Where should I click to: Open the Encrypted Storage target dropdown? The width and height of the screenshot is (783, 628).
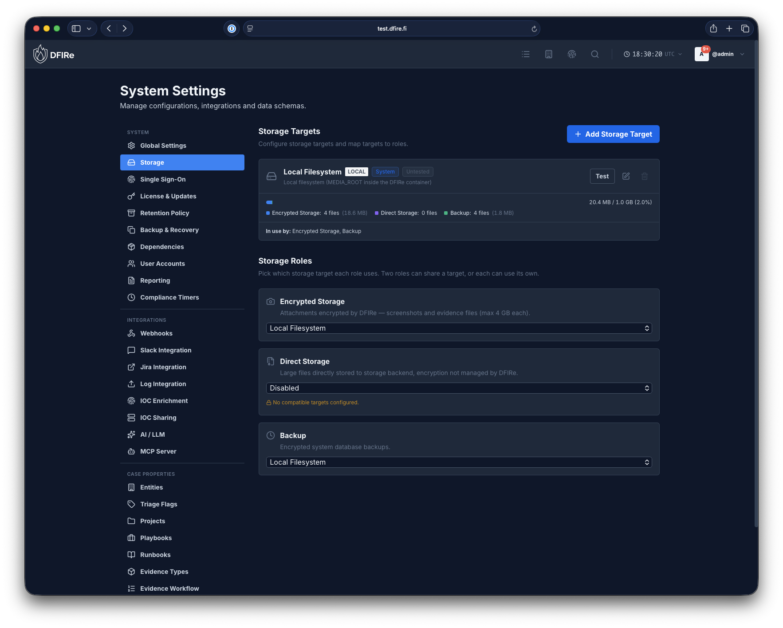pos(459,328)
